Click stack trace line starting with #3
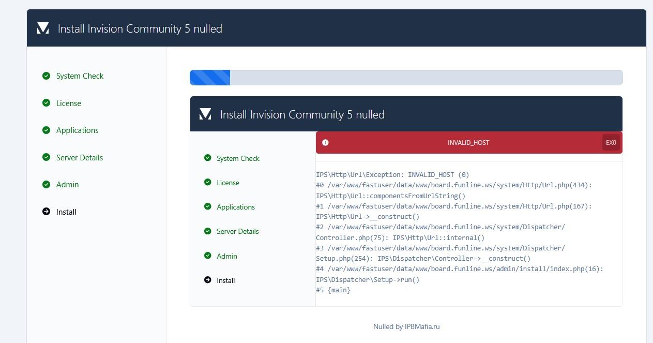This screenshot has height=343, width=653. 441,248
